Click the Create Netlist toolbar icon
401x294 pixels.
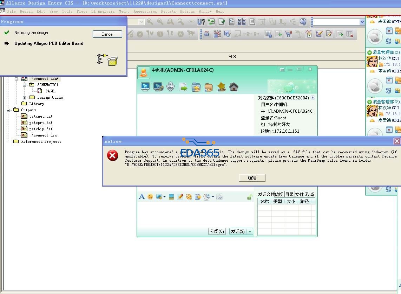point(231,22)
